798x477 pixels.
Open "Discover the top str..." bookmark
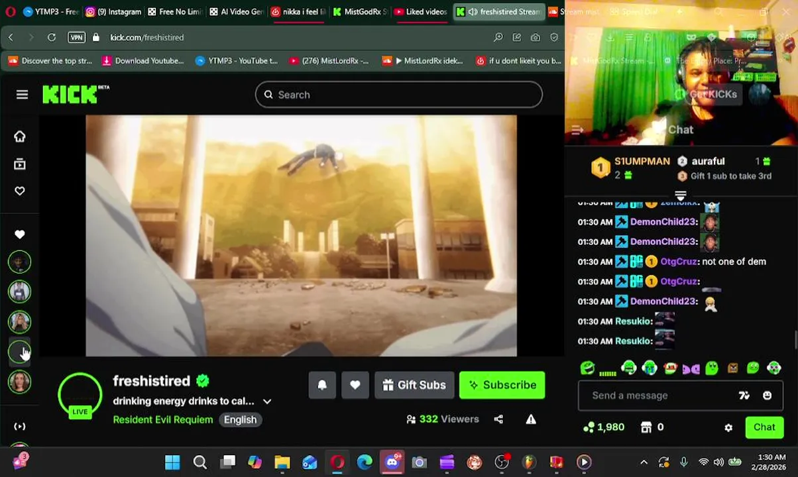50,61
